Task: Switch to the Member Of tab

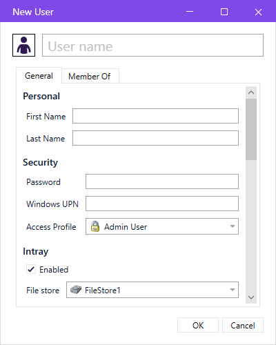Action: pos(90,76)
